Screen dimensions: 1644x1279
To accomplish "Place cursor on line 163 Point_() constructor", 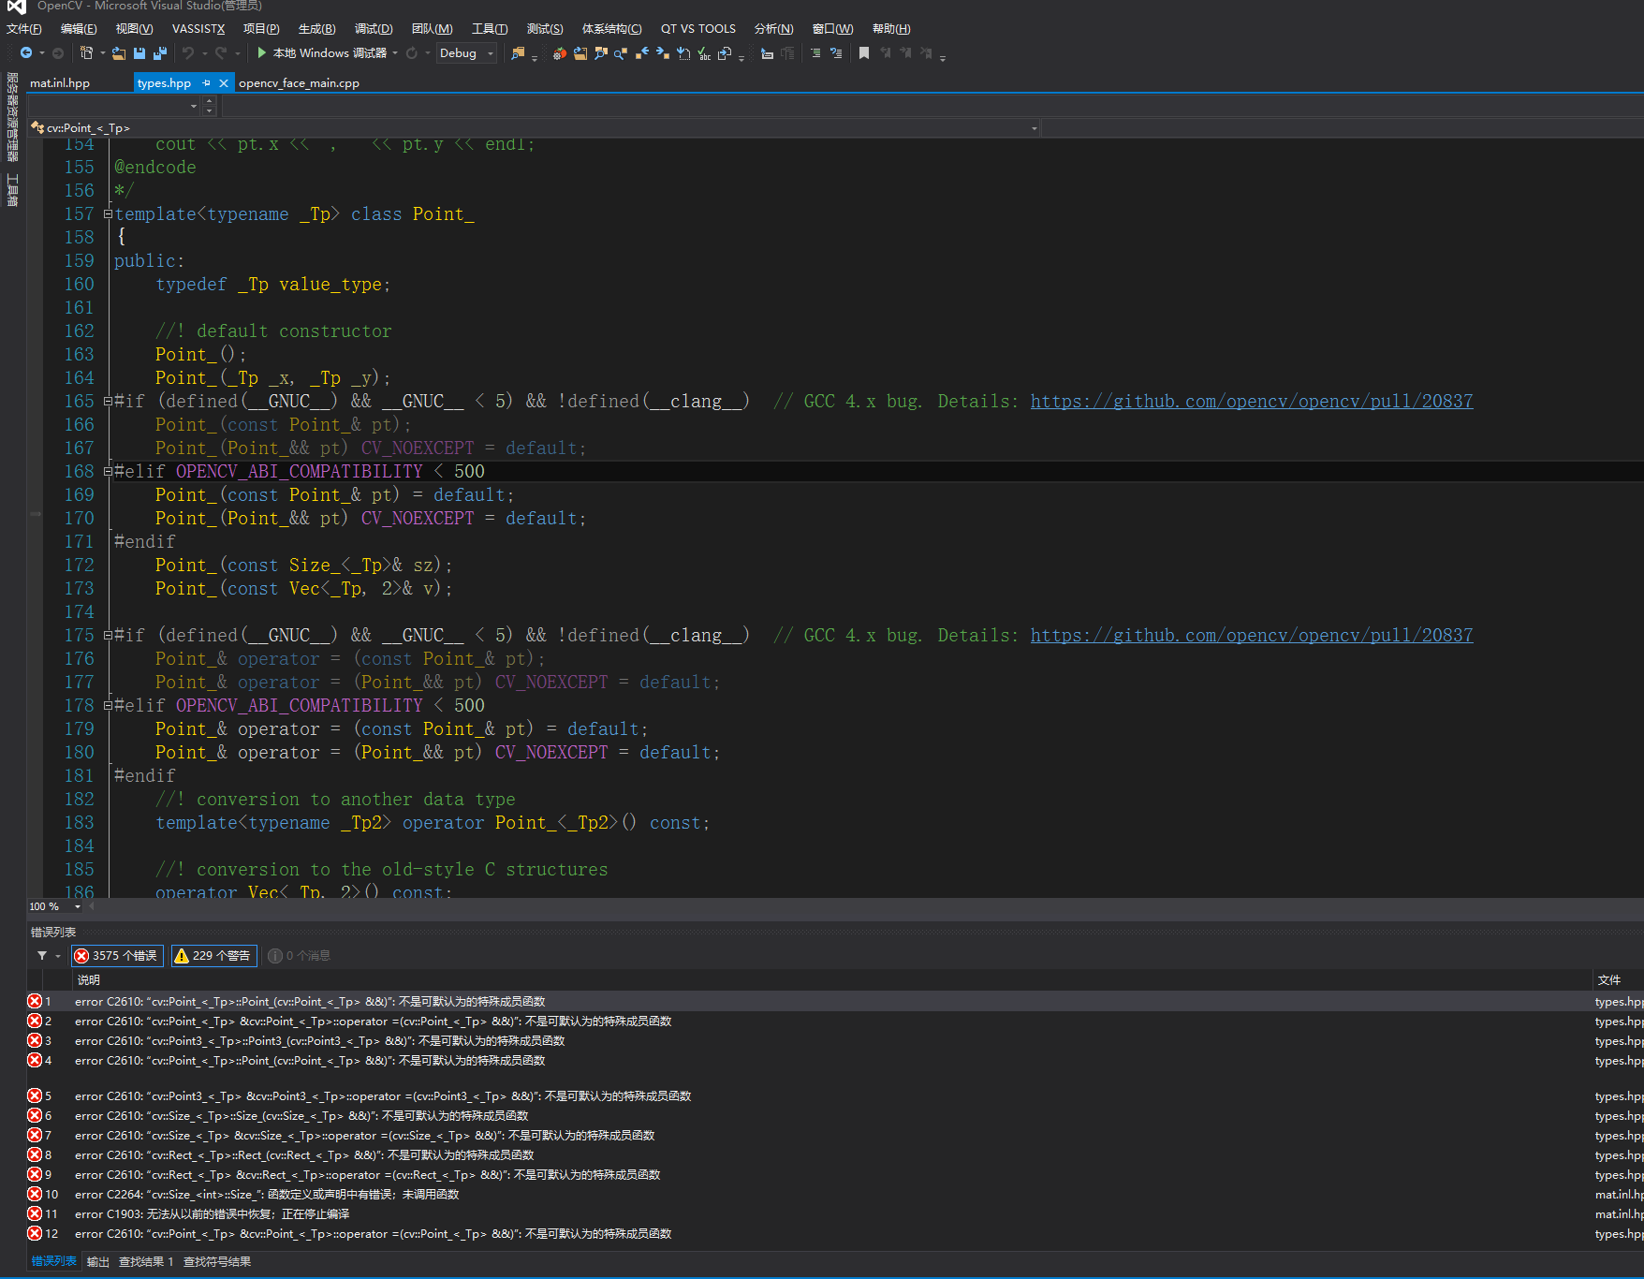I will coord(200,355).
